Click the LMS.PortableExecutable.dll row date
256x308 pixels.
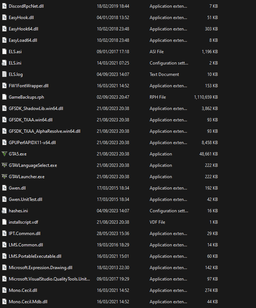coord(113,256)
